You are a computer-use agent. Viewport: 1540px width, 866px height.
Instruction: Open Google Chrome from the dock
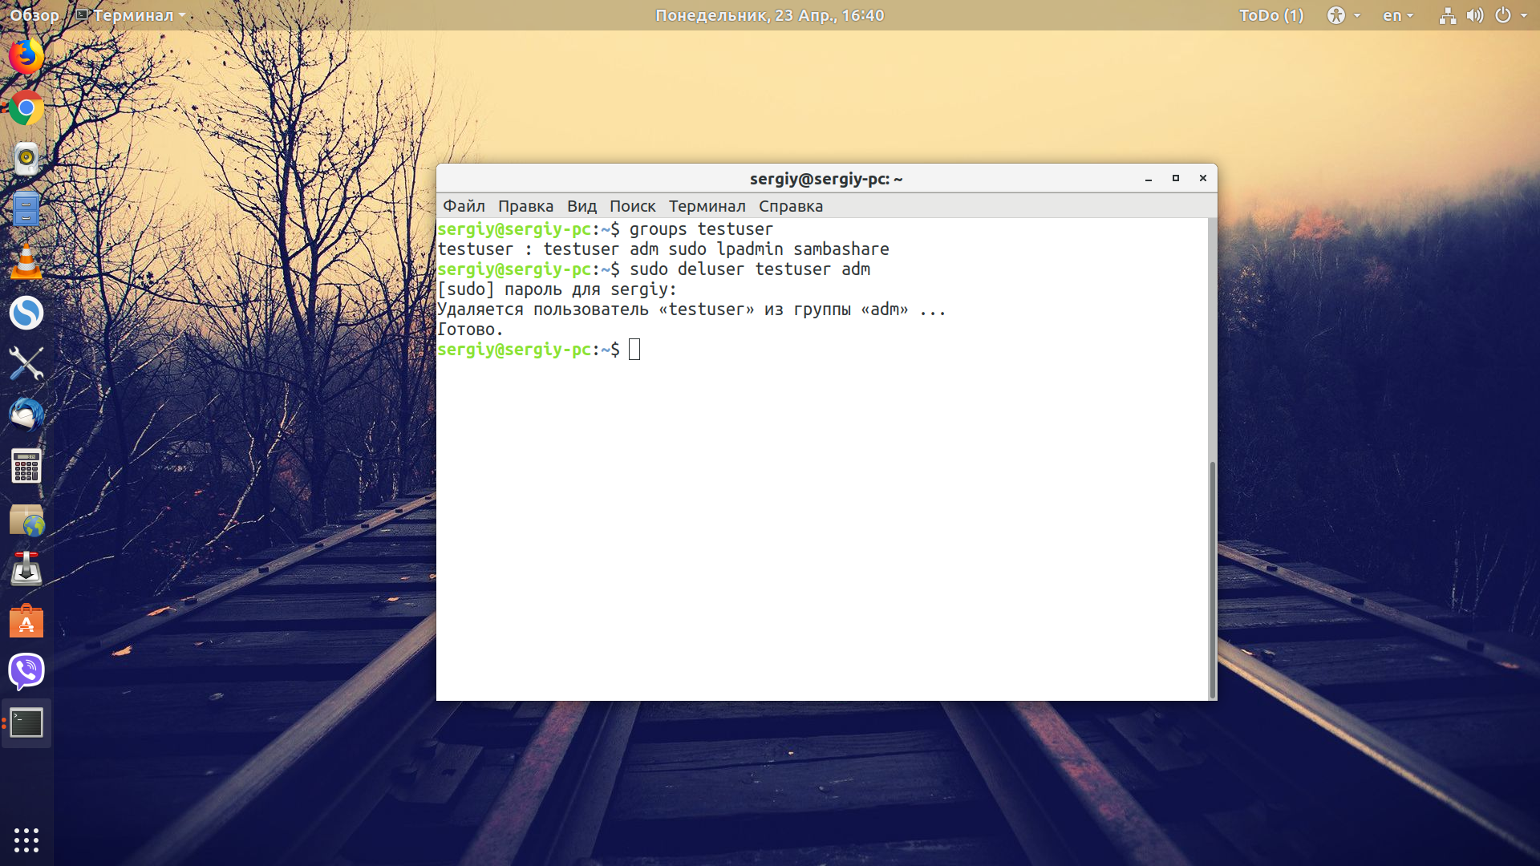click(26, 107)
